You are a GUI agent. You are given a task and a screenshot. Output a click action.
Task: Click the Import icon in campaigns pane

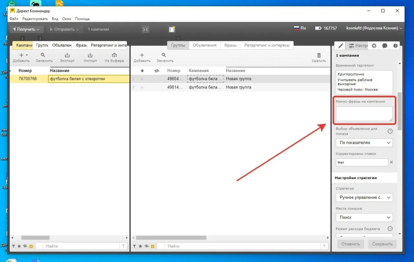click(90, 55)
